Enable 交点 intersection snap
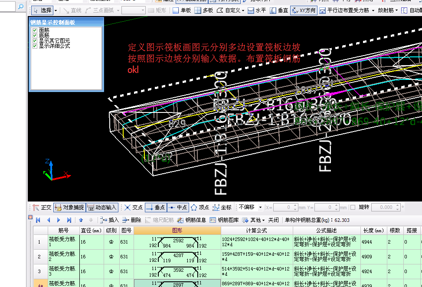 [x=134, y=207]
